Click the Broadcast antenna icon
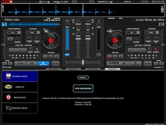This screenshot has width=166, height=125. [8, 97]
